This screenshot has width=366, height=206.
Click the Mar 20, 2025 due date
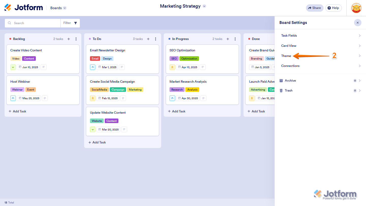tap(109, 129)
